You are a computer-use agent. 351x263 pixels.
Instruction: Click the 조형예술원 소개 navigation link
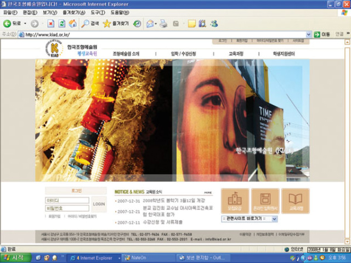[x=126, y=54]
